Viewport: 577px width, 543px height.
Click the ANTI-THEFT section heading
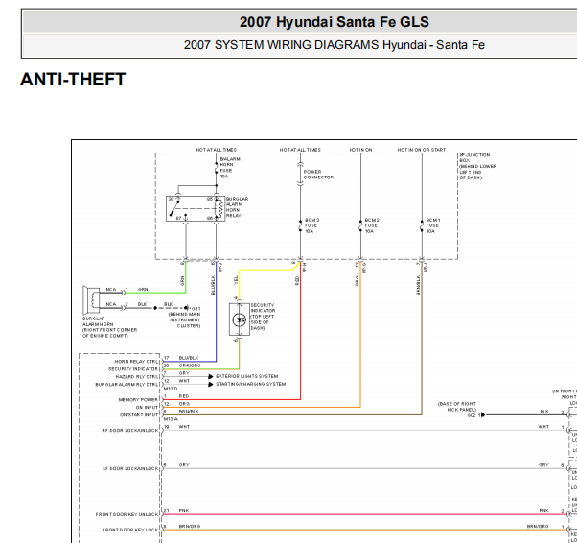[73, 80]
